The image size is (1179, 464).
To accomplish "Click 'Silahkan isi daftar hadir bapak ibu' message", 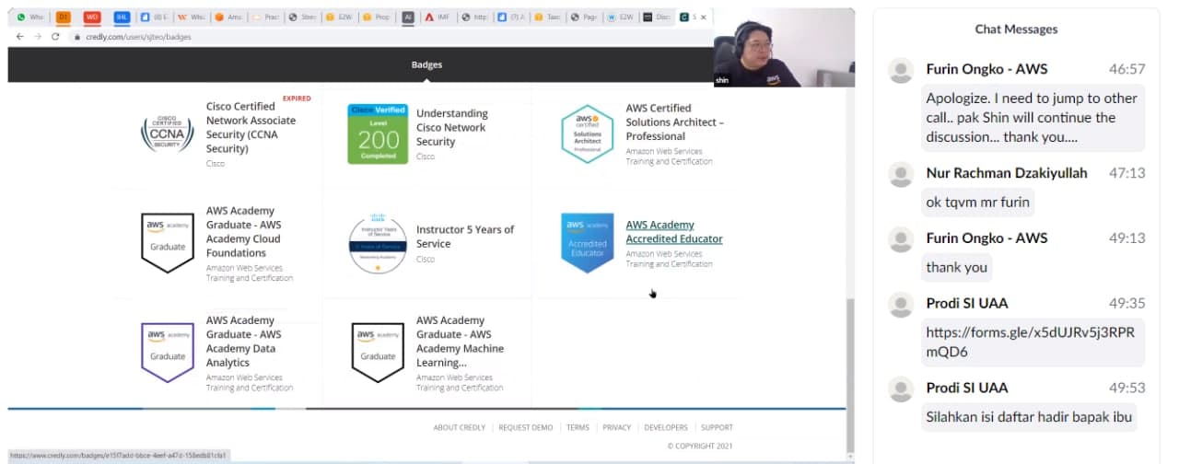I will [x=1029, y=417].
